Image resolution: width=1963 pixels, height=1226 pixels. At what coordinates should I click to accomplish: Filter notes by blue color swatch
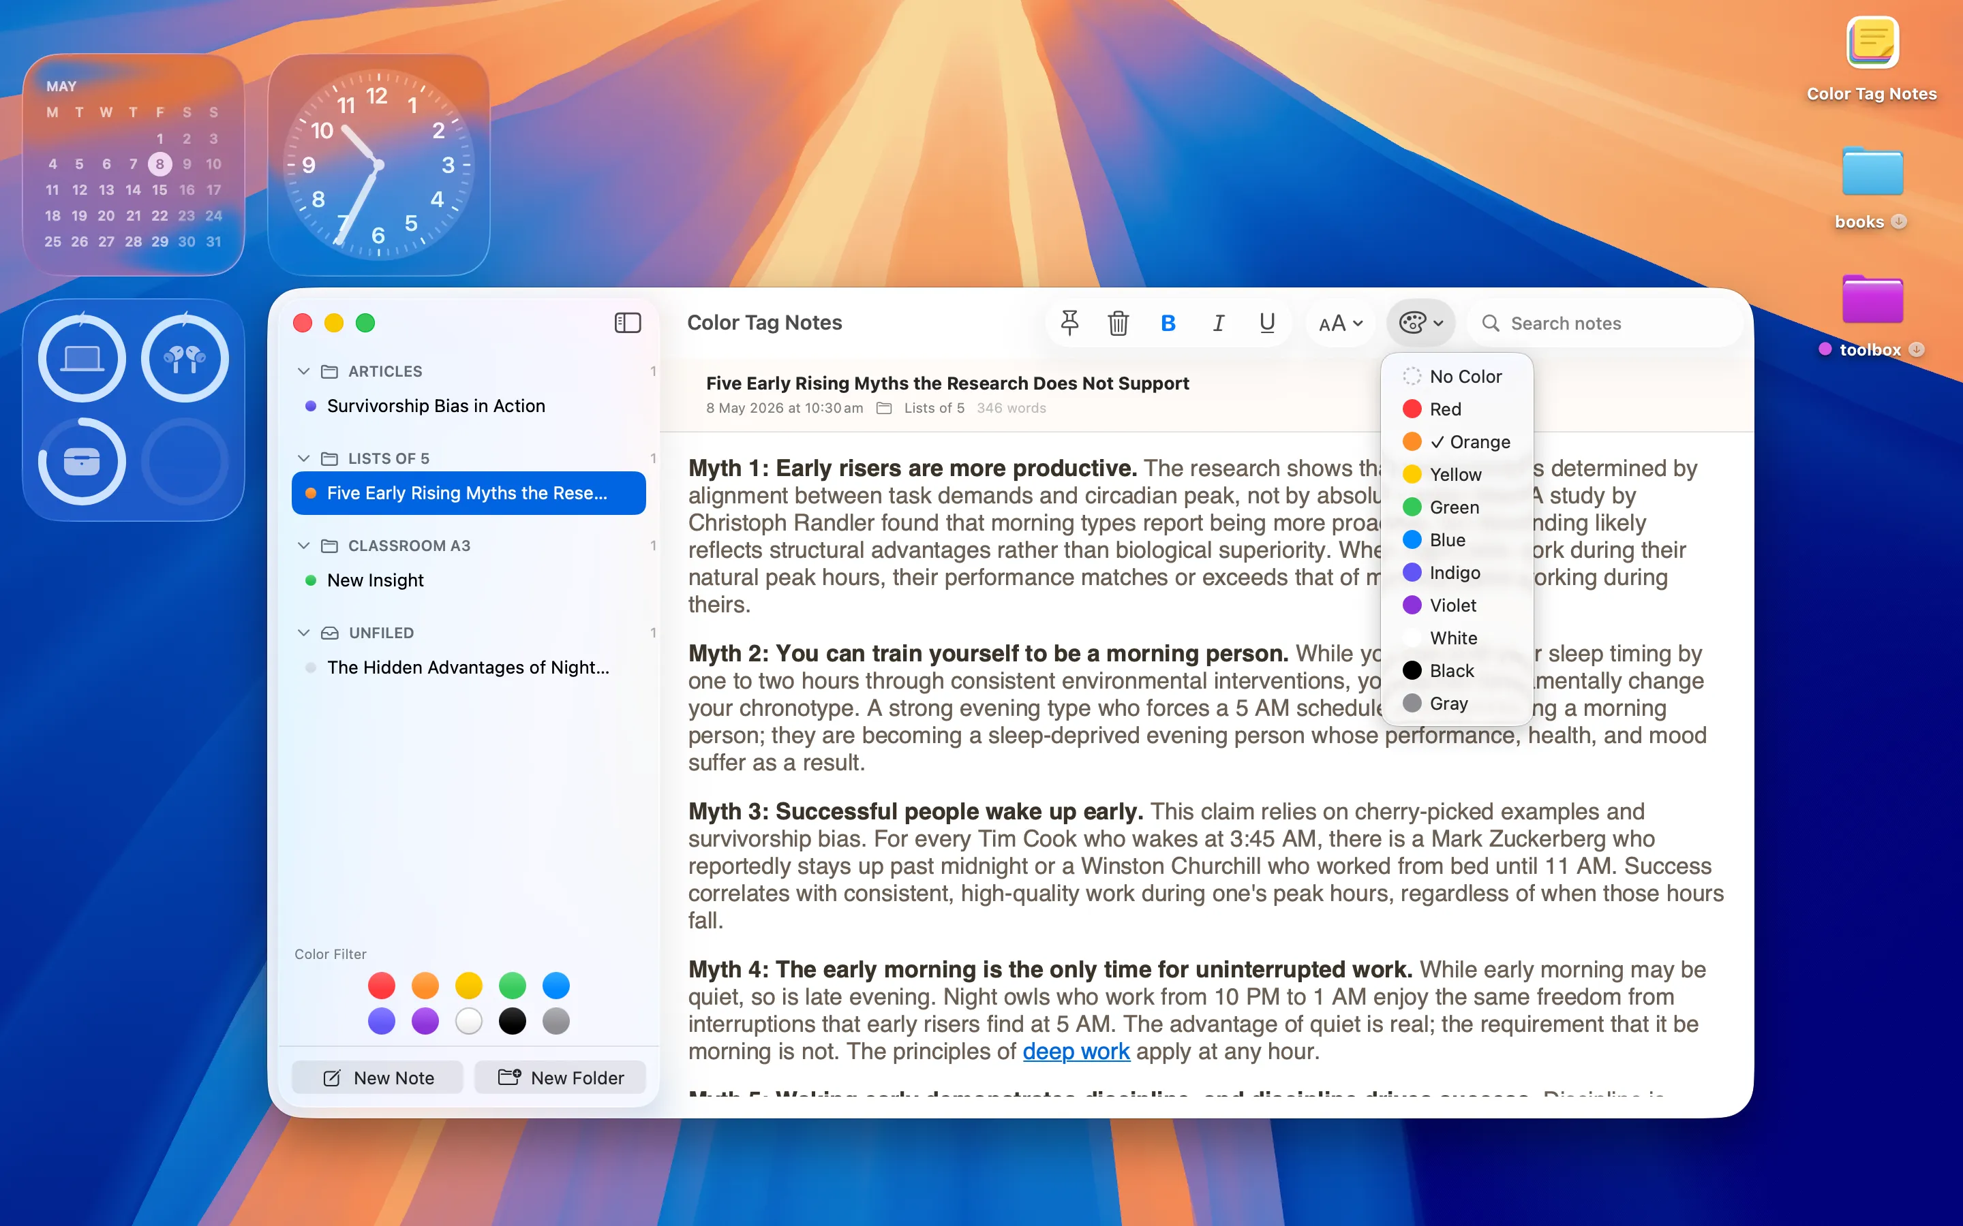click(556, 985)
